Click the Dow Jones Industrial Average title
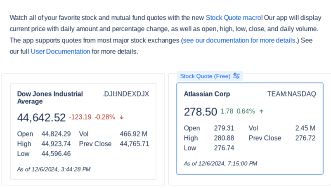The height and width of the screenshot is (188, 331). pyautogui.click(x=50, y=98)
